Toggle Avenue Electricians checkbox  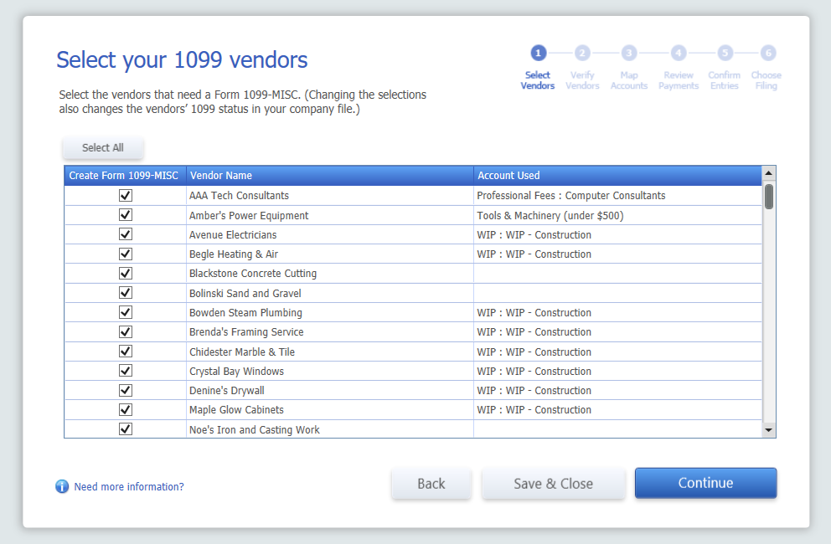coord(126,234)
